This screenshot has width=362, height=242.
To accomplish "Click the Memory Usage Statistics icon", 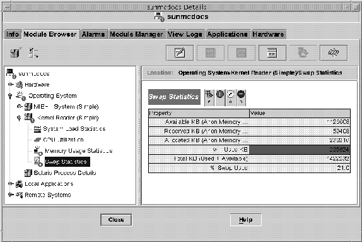I will [38, 151].
